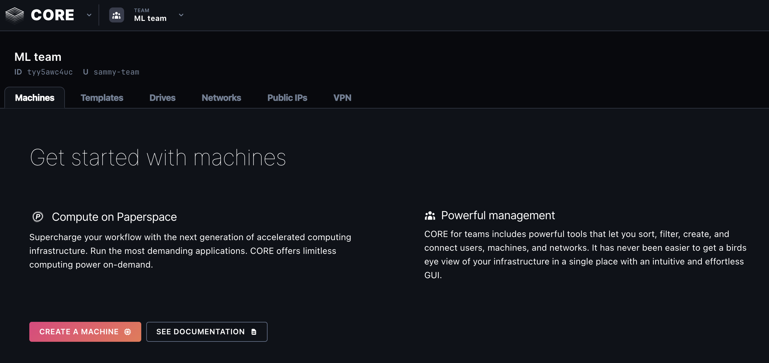The image size is (769, 363).
Task: Click the team ID tyy5awc4uc
Action: pos(50,72)
